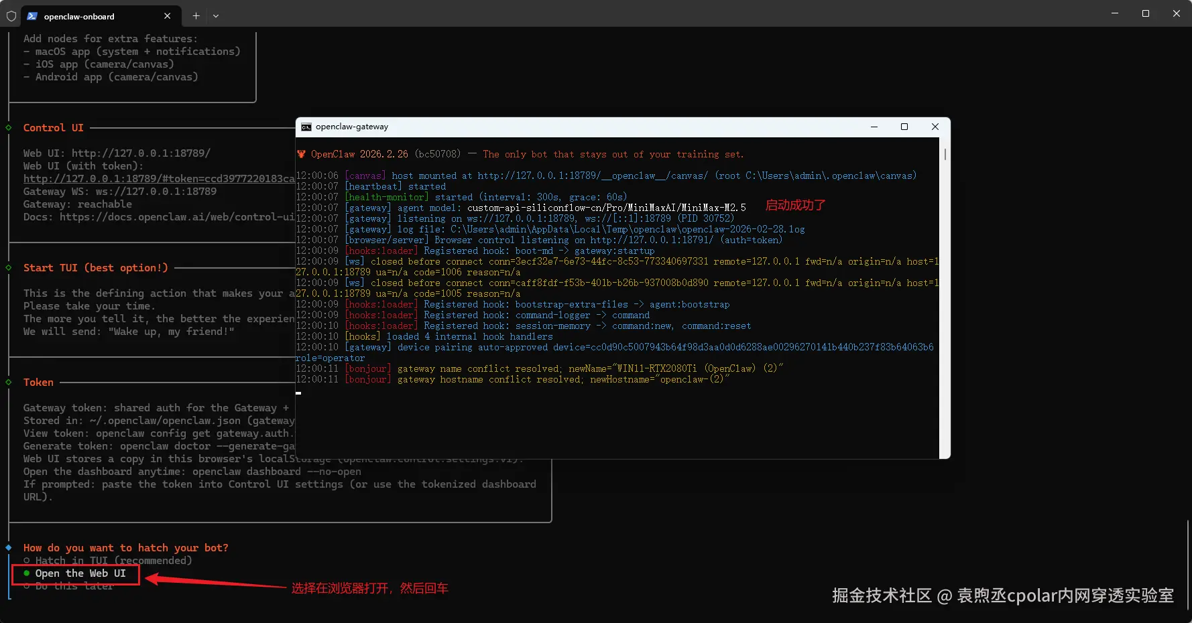
Task: Click "loaded 4 internal hook handlers" log line
Action: 424,336
